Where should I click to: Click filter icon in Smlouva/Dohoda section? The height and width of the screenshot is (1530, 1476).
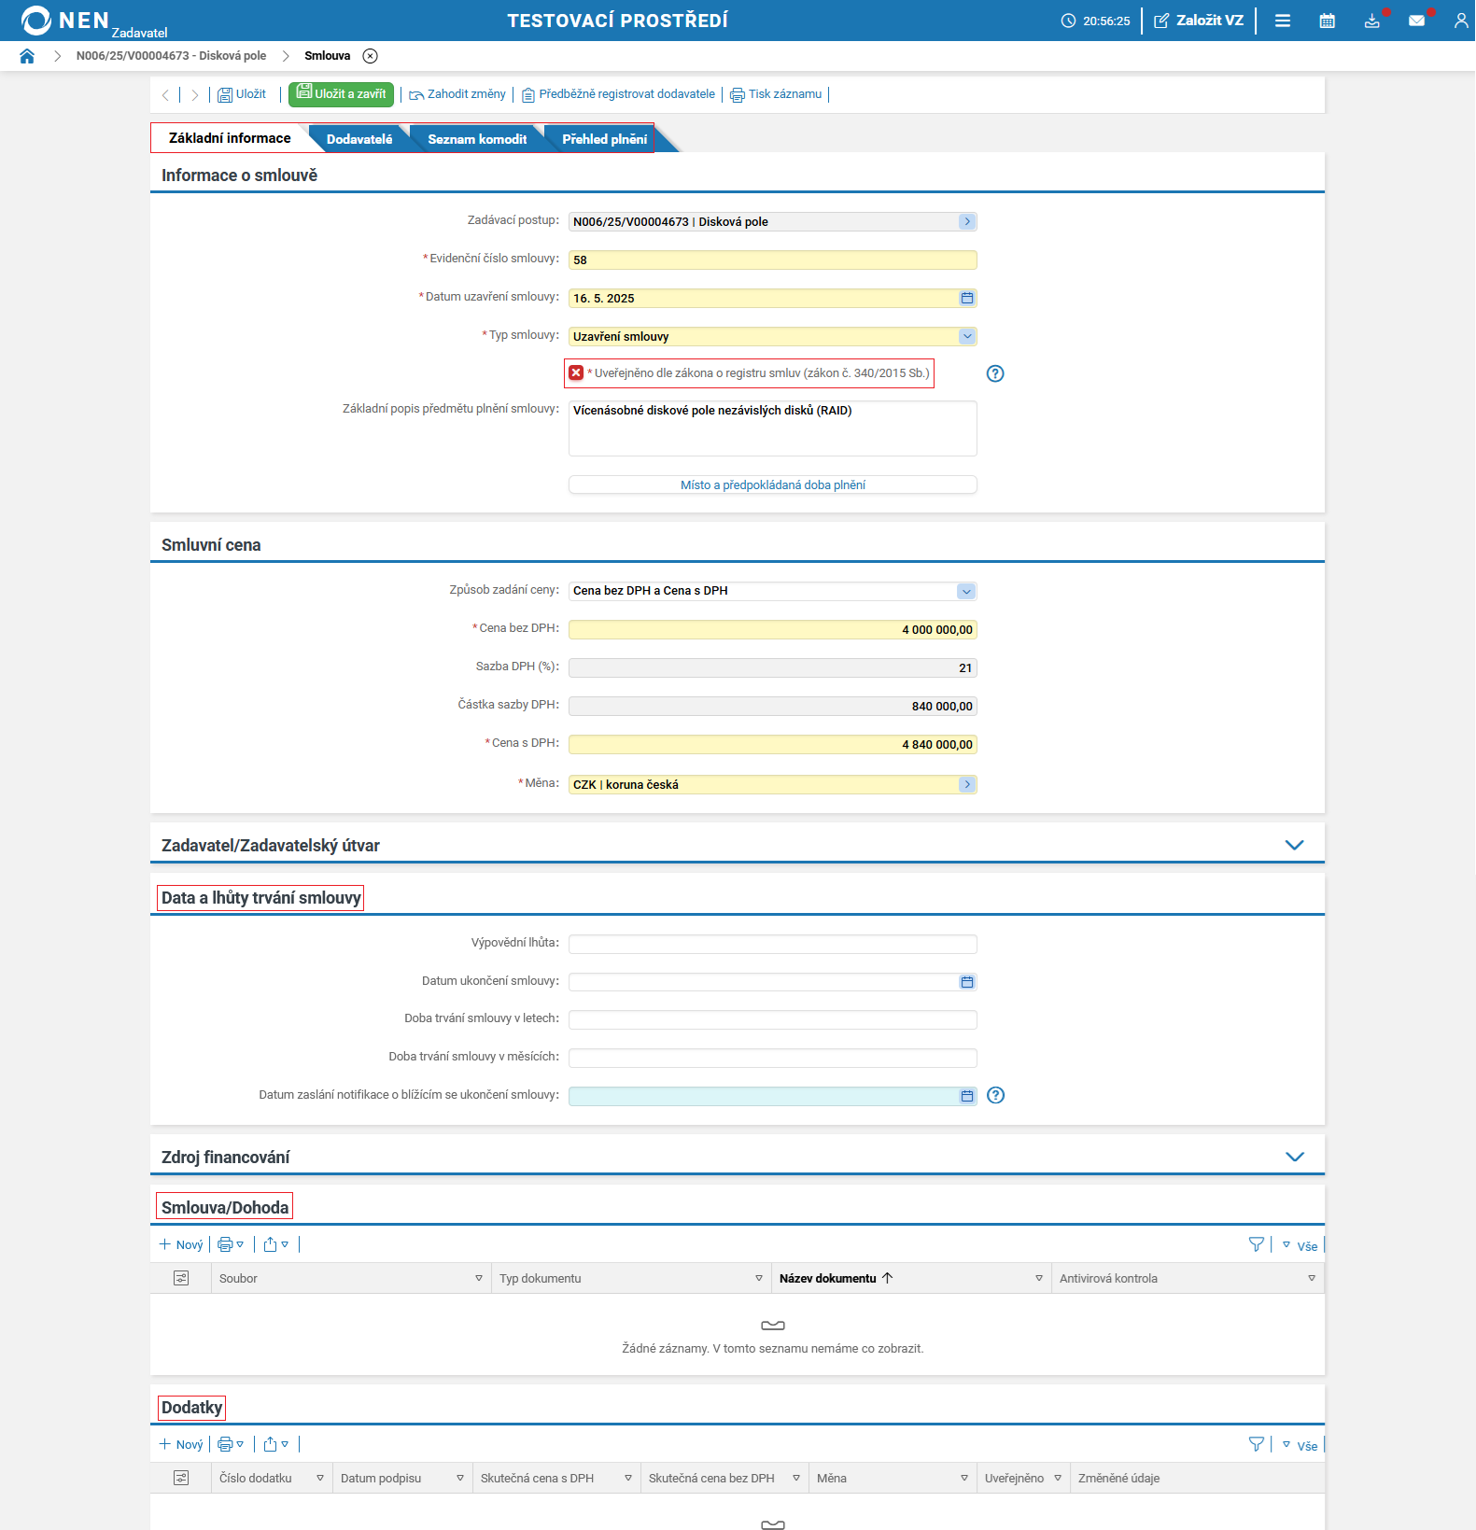click(1256, 1244)
